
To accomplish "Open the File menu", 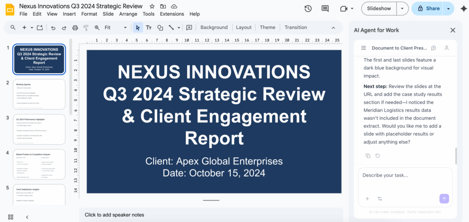I will coord(23,14).
